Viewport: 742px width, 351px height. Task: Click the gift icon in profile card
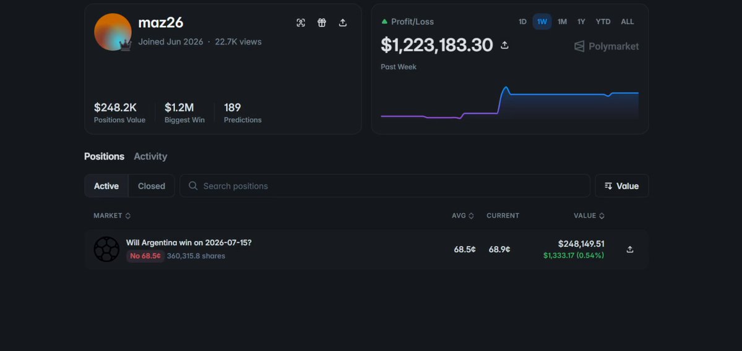(x=322, y=23)
